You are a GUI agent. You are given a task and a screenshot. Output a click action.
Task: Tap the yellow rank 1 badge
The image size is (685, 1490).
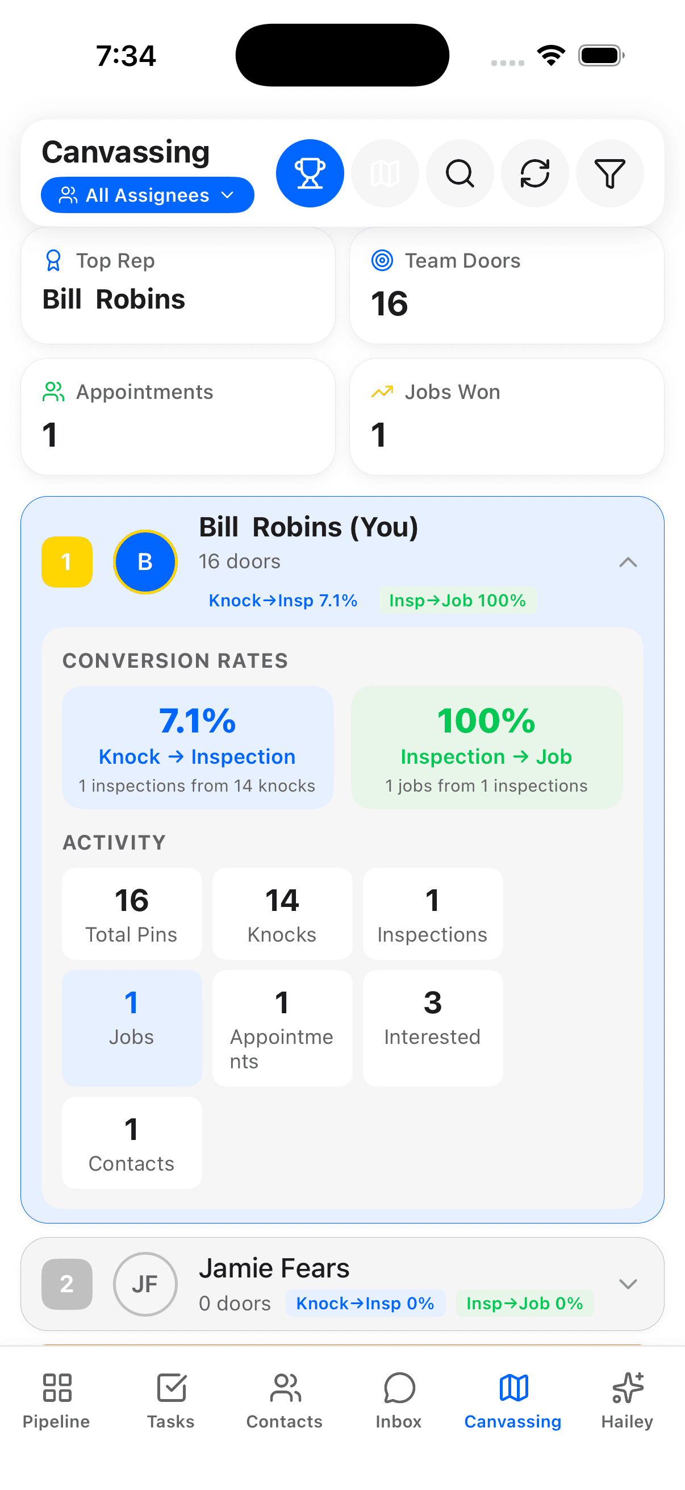[67, 561]
